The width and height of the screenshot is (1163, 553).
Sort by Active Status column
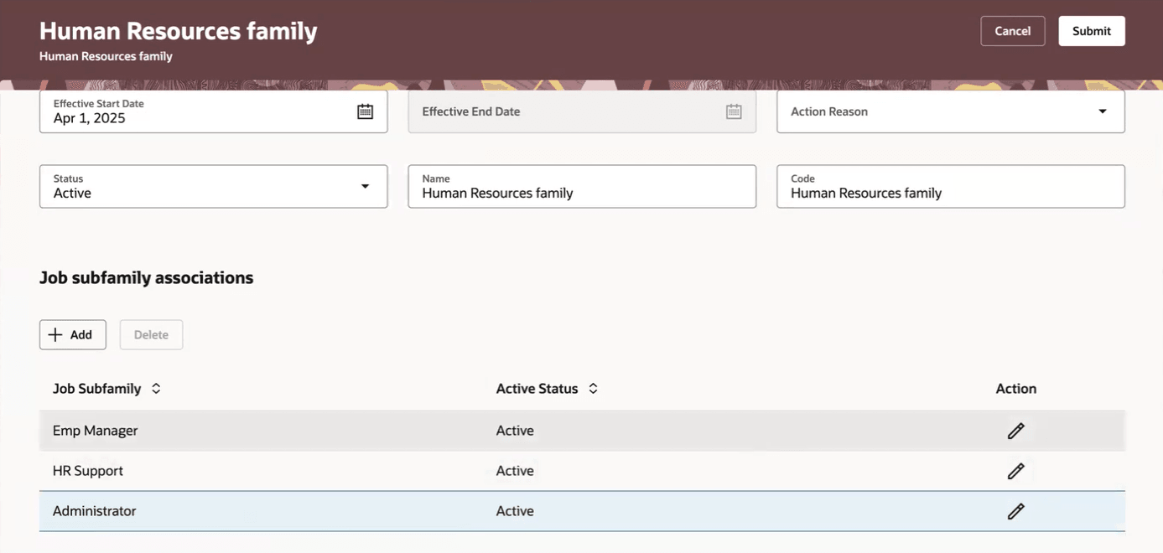593,389
